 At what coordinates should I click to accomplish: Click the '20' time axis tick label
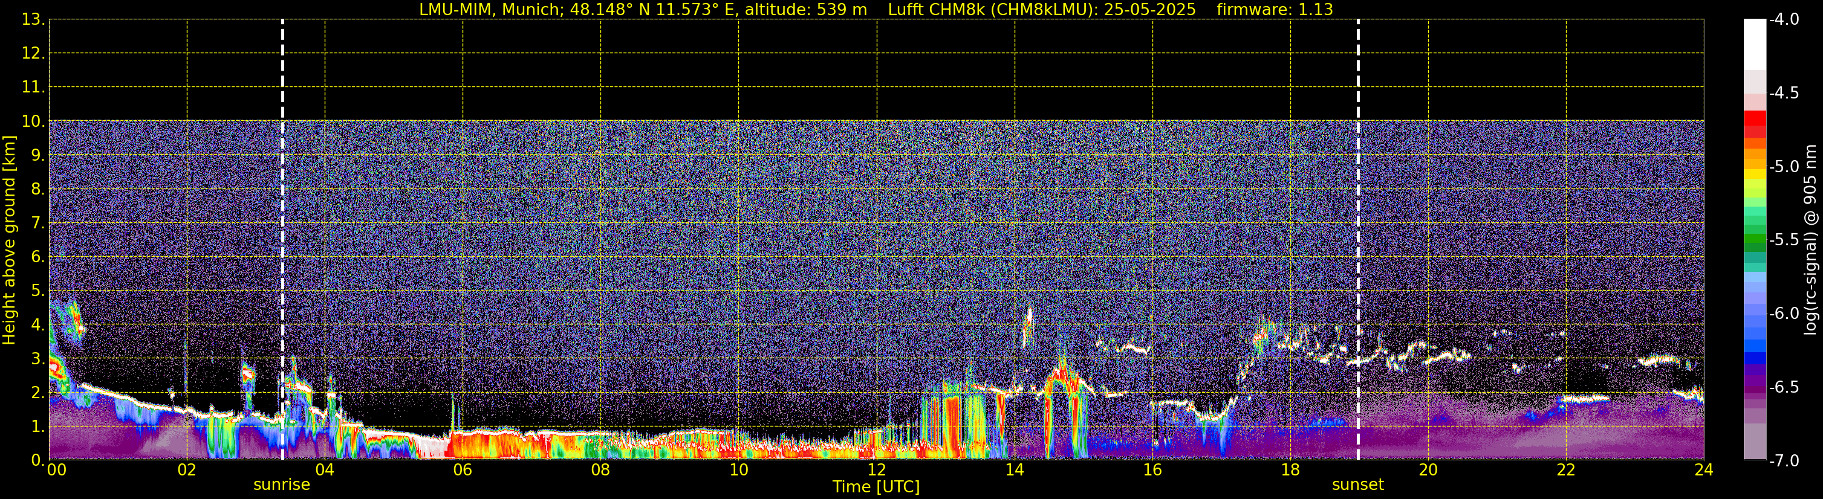tap(1428, 470)
